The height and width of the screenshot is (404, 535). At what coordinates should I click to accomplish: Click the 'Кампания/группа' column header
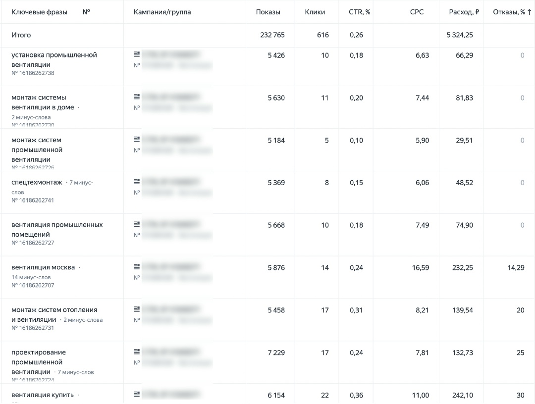(x=162, y=12)
